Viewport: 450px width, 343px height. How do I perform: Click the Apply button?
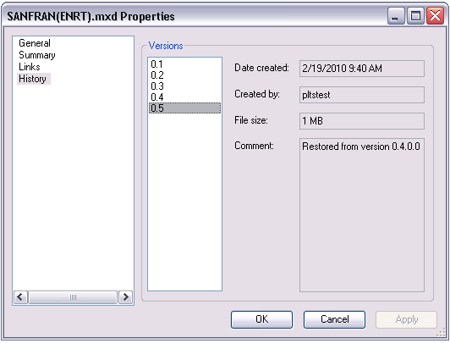[x=406, y=319]
